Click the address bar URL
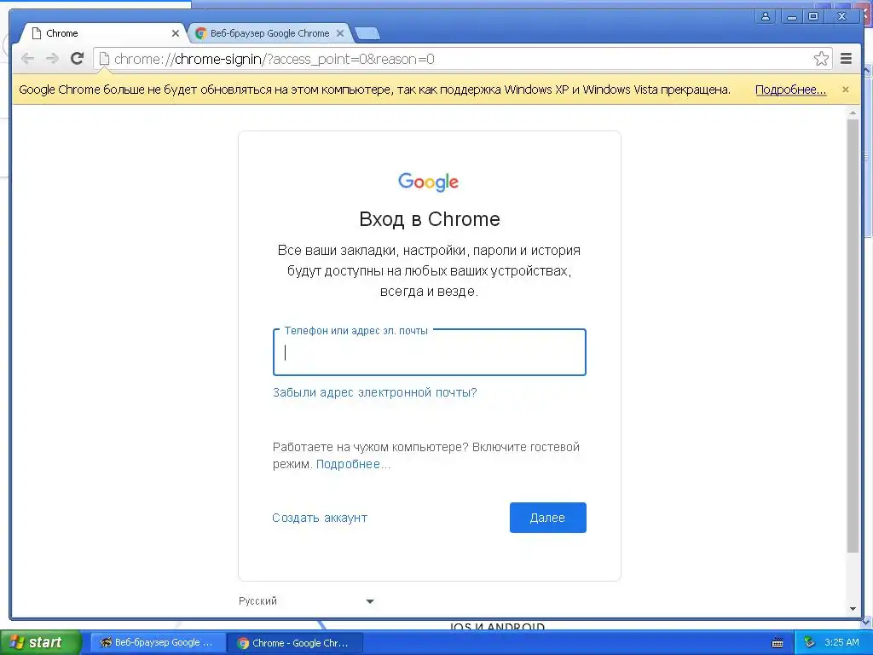The image size is (873, 655). point(274,59)
